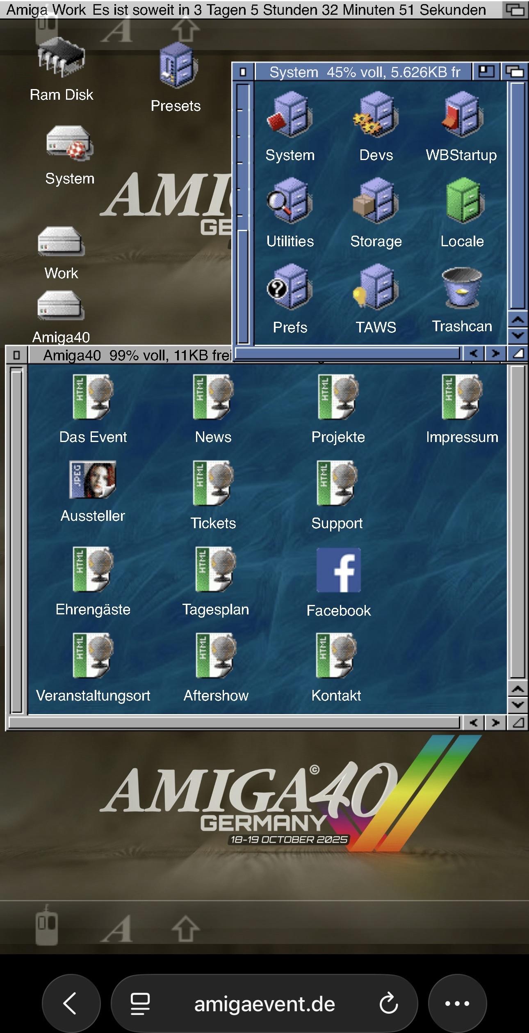Screen dimensions: 529x1033
Task: Click the Amiga40 window up scroll arrow
Action: click(518, 689)
